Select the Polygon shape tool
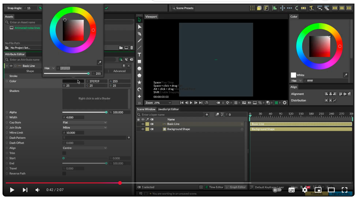The height and width of the screenshot is (199, 360). pyautogui.click(x=140, y=75)
